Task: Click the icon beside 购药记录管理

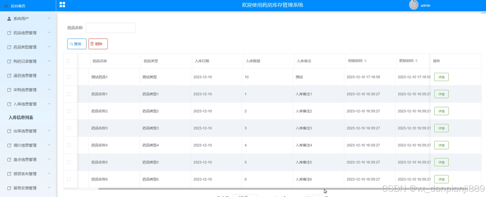Action: pyautogui.click(x=9, y=61)
